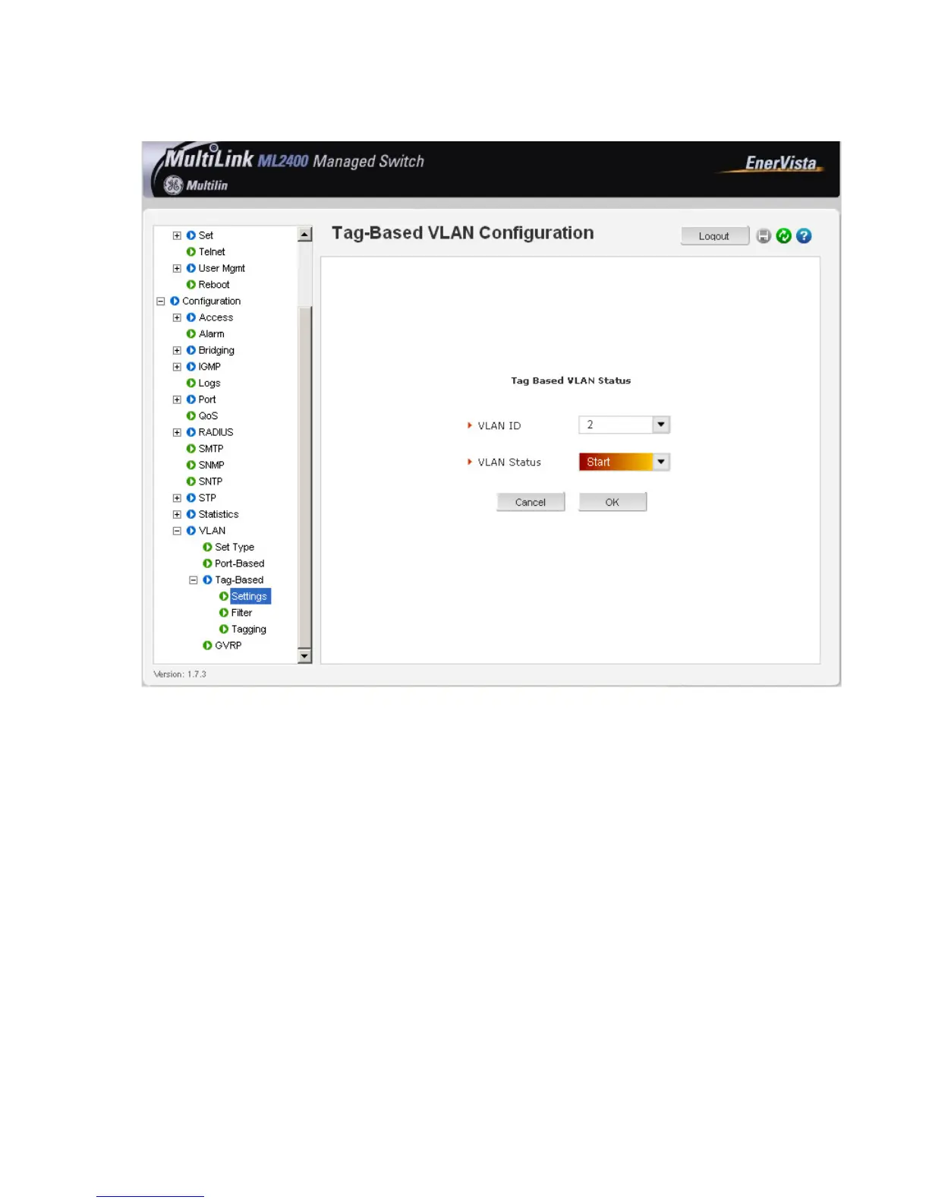
Task: Open the SNMP item
Action: click(212, 466)
